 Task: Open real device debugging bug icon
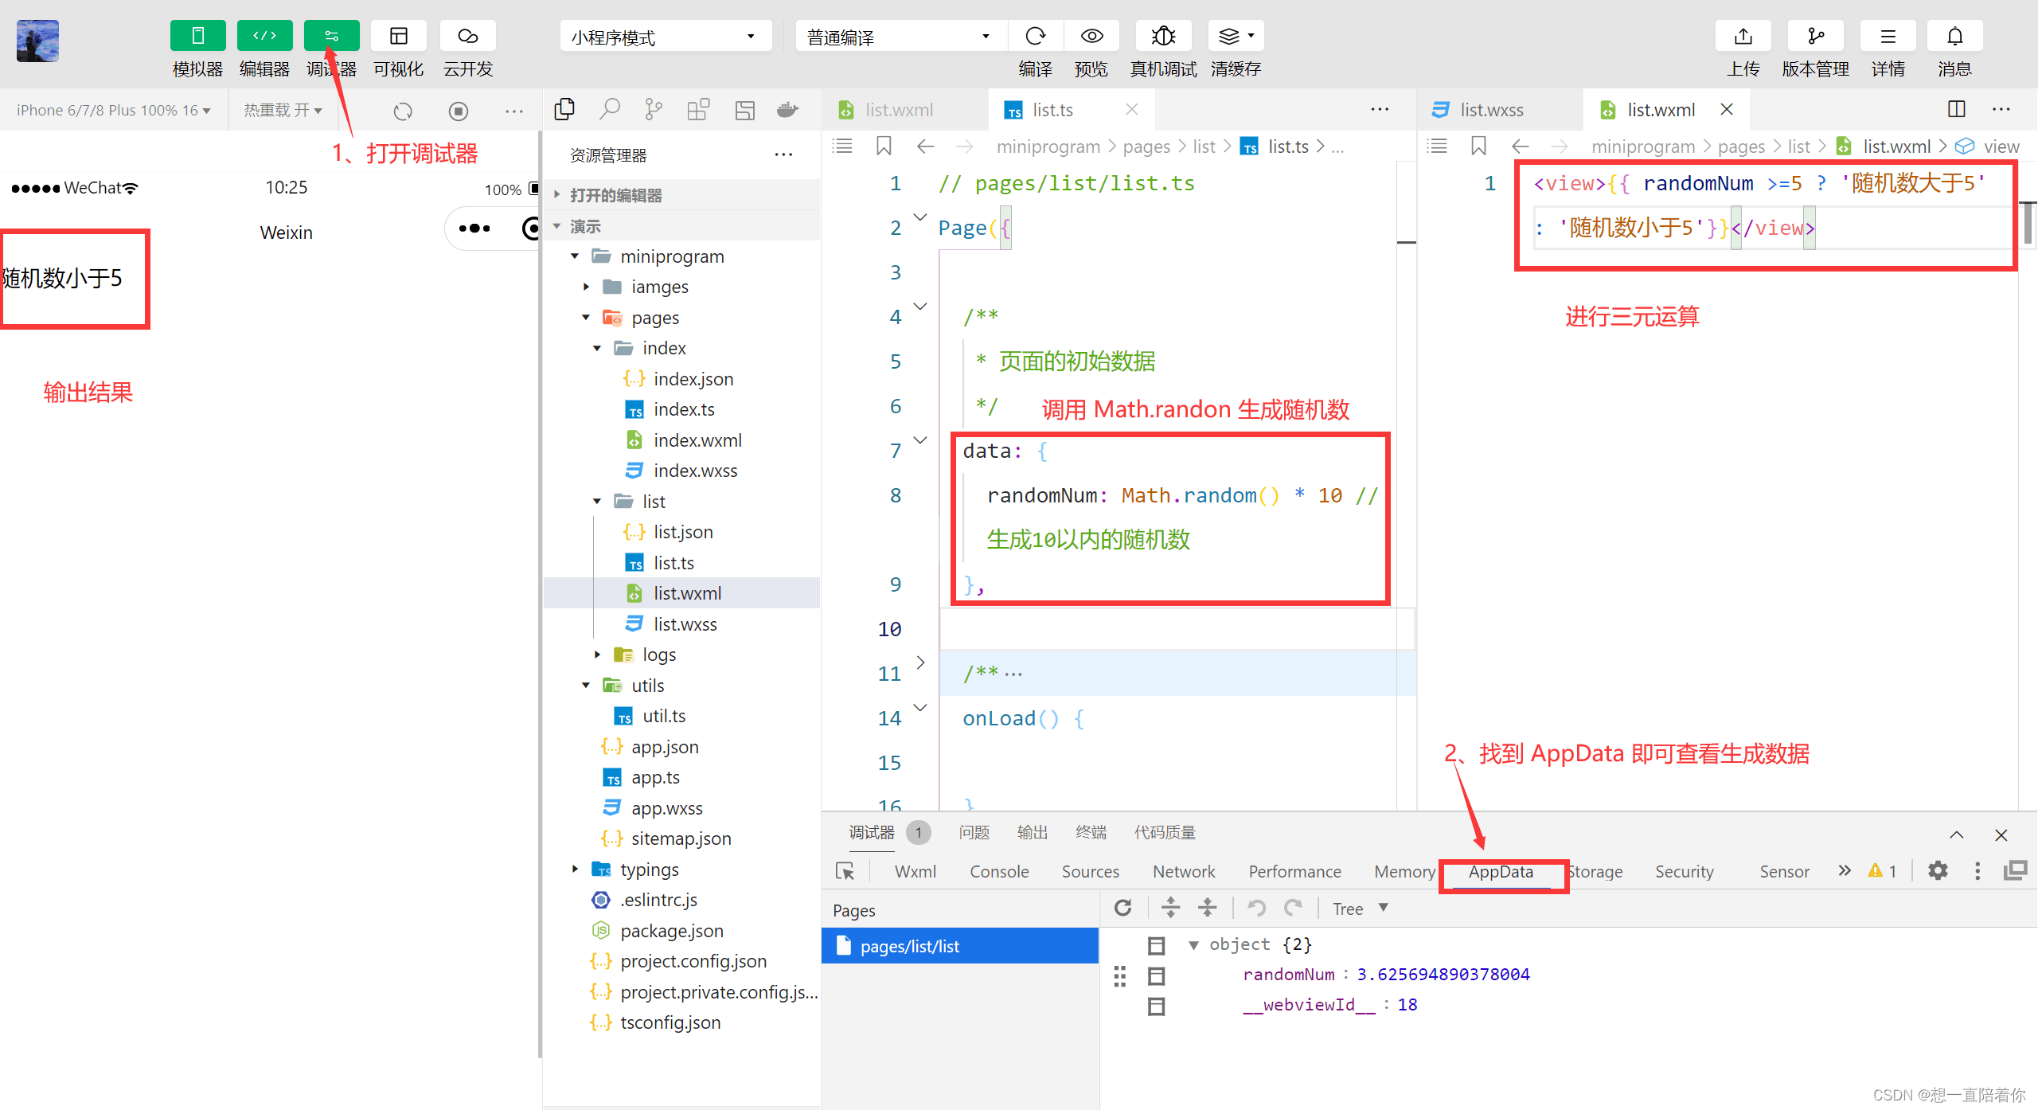pyautogui.click(x=1163, y=36)
